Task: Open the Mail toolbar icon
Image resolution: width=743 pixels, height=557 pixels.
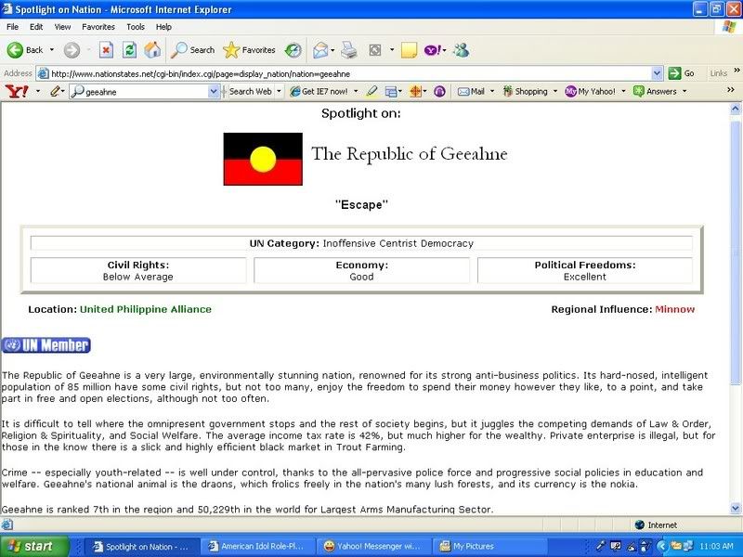Action: [x=321, y=50]
